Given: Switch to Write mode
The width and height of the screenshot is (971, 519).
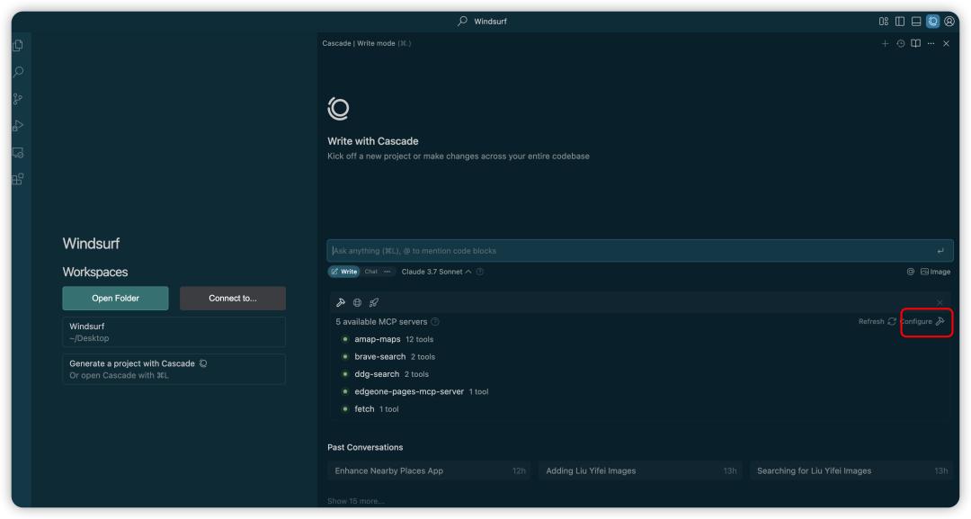Looking at the screenshot, I should (x=346, y=271).
